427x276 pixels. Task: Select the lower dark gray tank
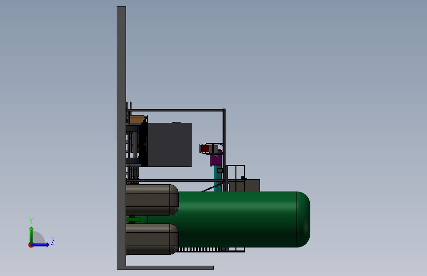tap(152, 239)
